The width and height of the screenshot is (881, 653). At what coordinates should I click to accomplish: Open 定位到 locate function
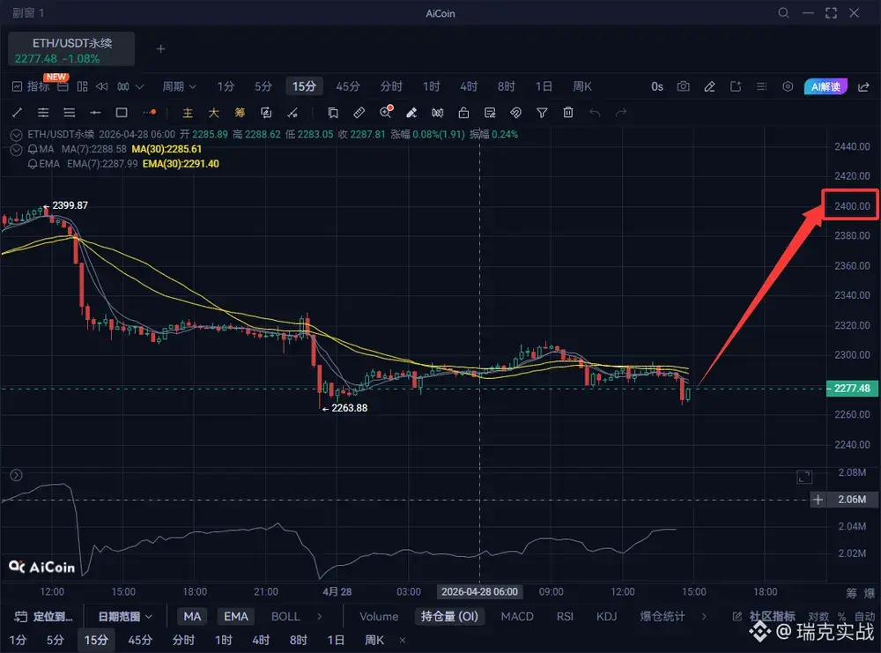coord(43,617)
